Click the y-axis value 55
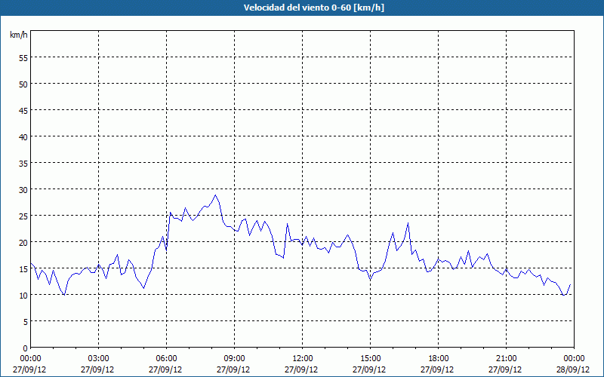The image size is (604, 377). click(23, 58)
